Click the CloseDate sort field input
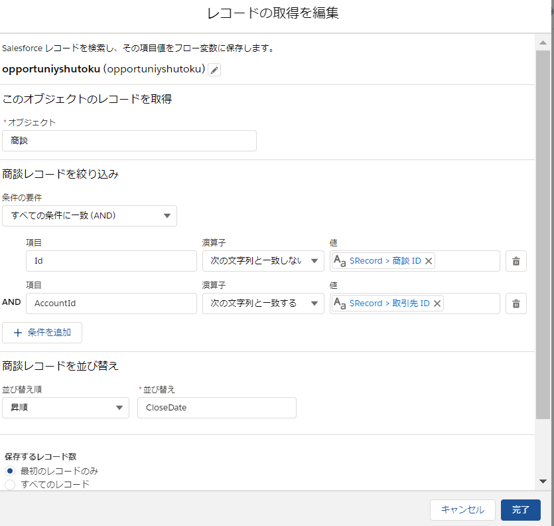The height and width of the screenshot is (526, 554). click(216, 407)
